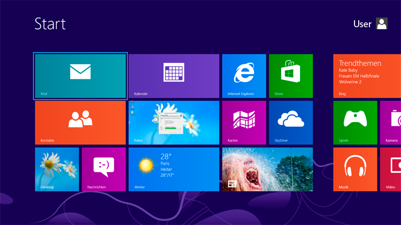401x225 pixels.
Task: Switch to the Desktop tile
Action: 57,169
